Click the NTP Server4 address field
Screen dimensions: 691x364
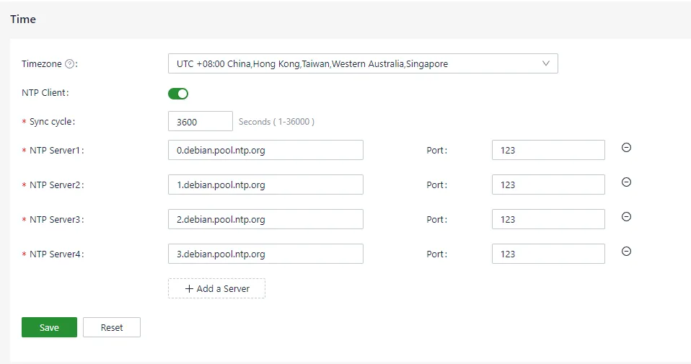coord(265,254)
